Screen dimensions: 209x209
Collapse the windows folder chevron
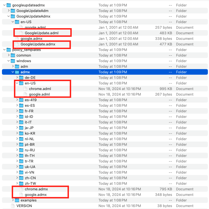click(x=9, y=61)
